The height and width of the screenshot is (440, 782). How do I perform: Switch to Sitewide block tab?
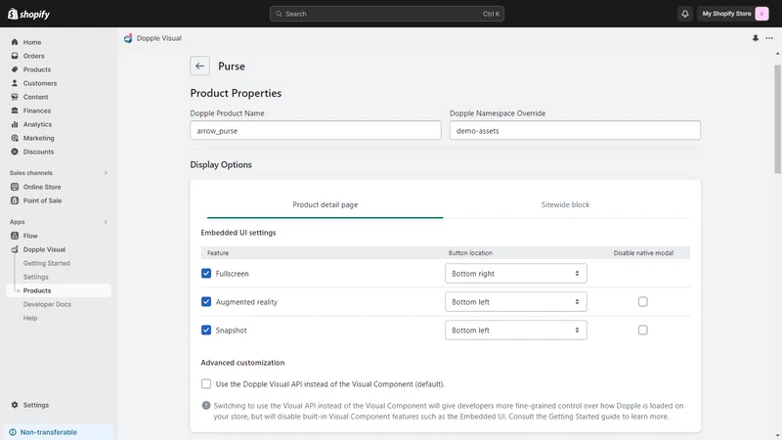click(x=566, y=205)
